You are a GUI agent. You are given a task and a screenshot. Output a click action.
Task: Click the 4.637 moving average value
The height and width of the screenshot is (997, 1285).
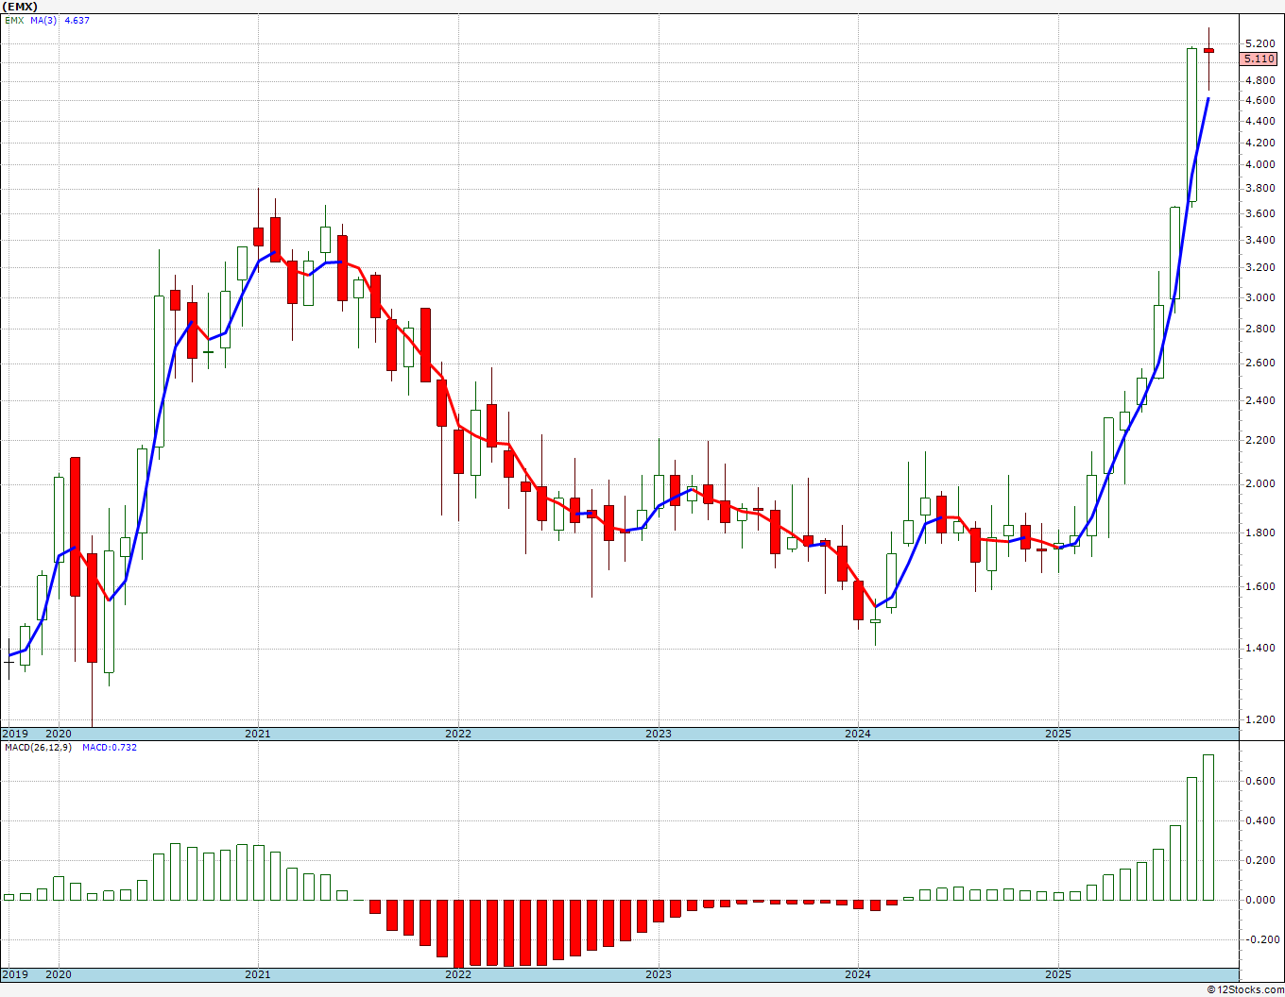[77, 20]
